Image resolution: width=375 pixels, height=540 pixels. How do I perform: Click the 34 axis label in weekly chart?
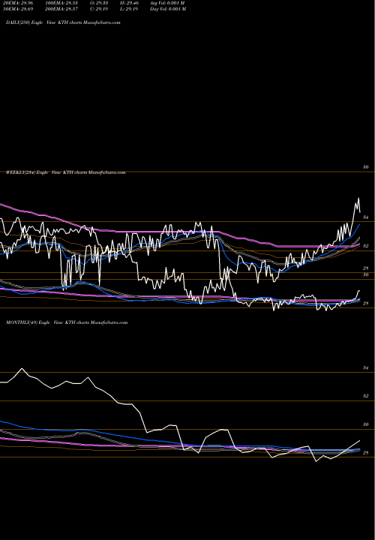[x=366, y=217]
